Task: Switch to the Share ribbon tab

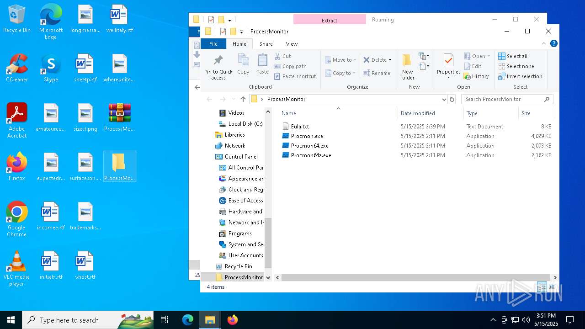Action: click(x=266, y=44)
